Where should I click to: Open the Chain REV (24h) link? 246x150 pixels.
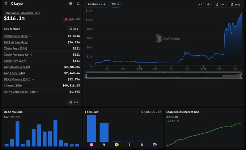click(15, 61)
